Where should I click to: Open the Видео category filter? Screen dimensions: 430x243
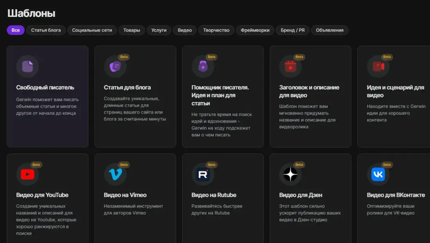(x=184, y=30)
